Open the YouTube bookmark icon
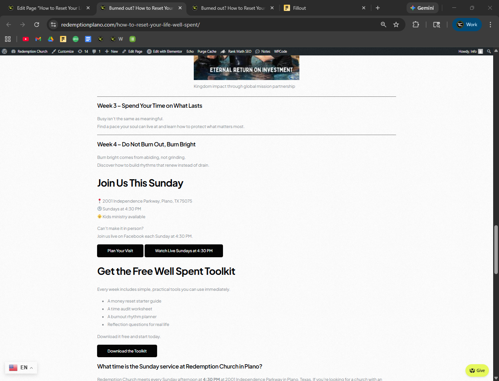Screen dimensions: 499x381 click(x=26, y=39)
